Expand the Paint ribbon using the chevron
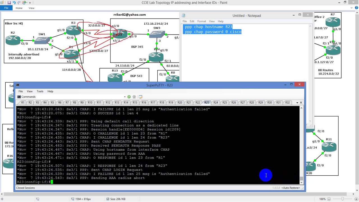359x202 pixels. pyautogui.click(x=352, y=8)
